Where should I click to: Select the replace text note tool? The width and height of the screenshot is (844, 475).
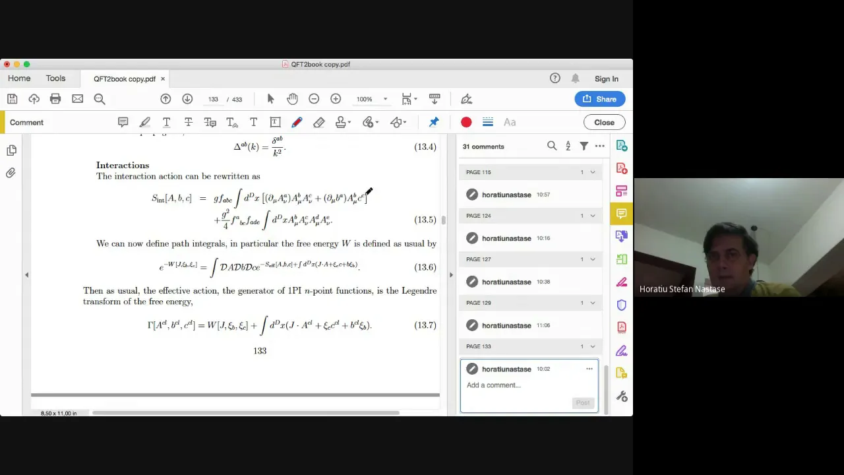(x=210, y=122)
